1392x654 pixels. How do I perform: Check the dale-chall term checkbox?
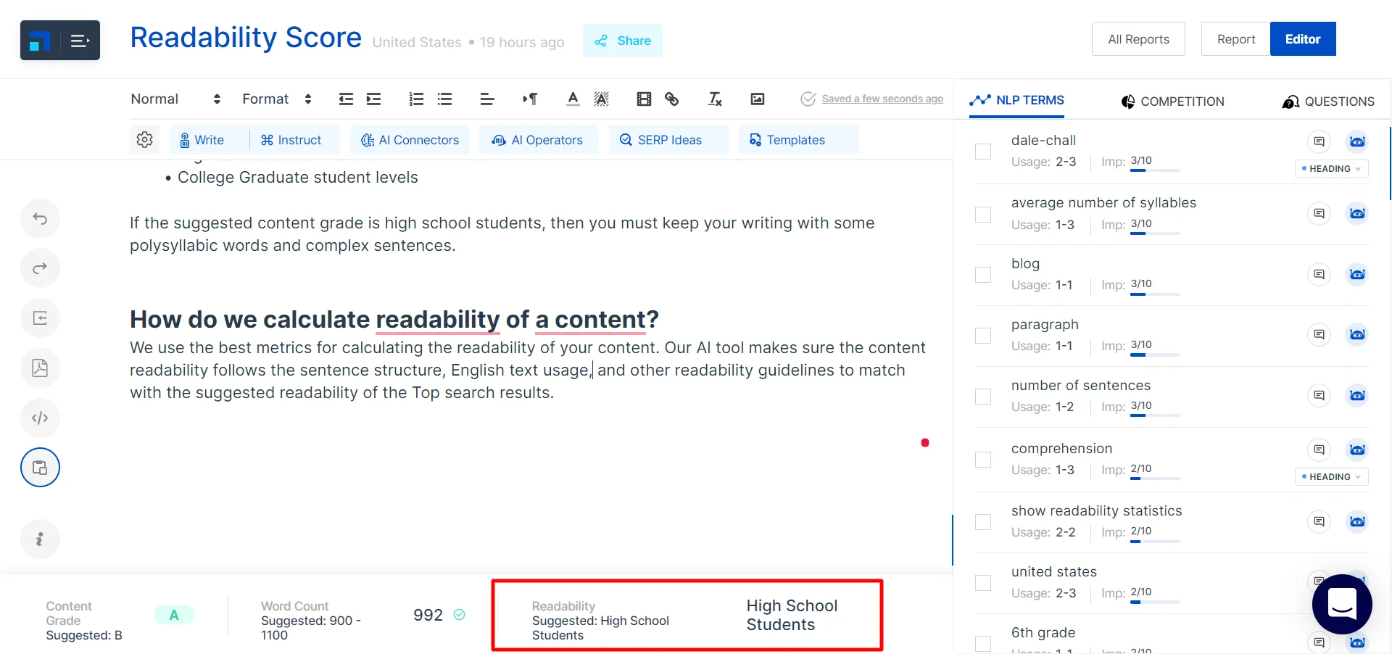tap(983, 152)
